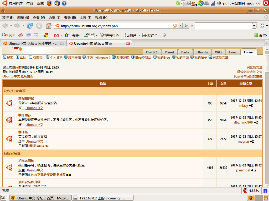
Task: Open the search engine chooser dropdown
Action: [267, 26]
